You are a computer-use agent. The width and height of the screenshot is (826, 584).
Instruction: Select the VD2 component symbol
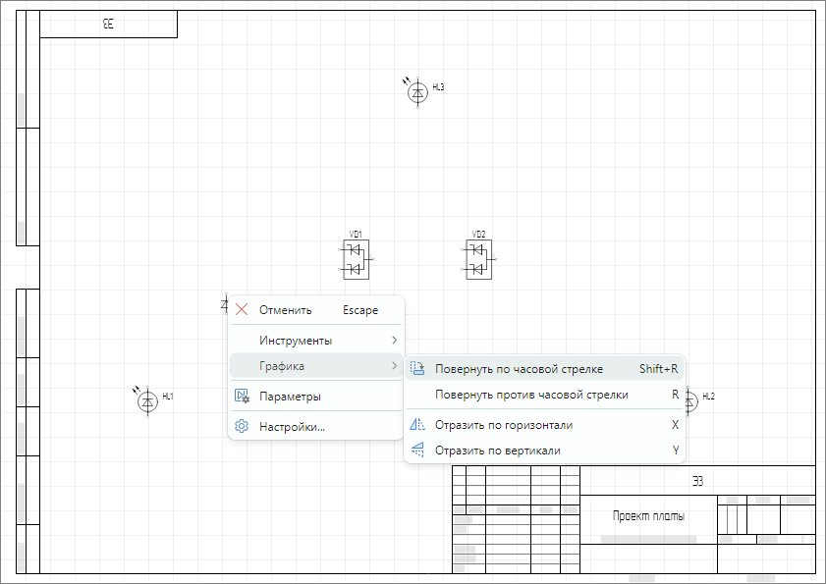(x=478, y=260)
